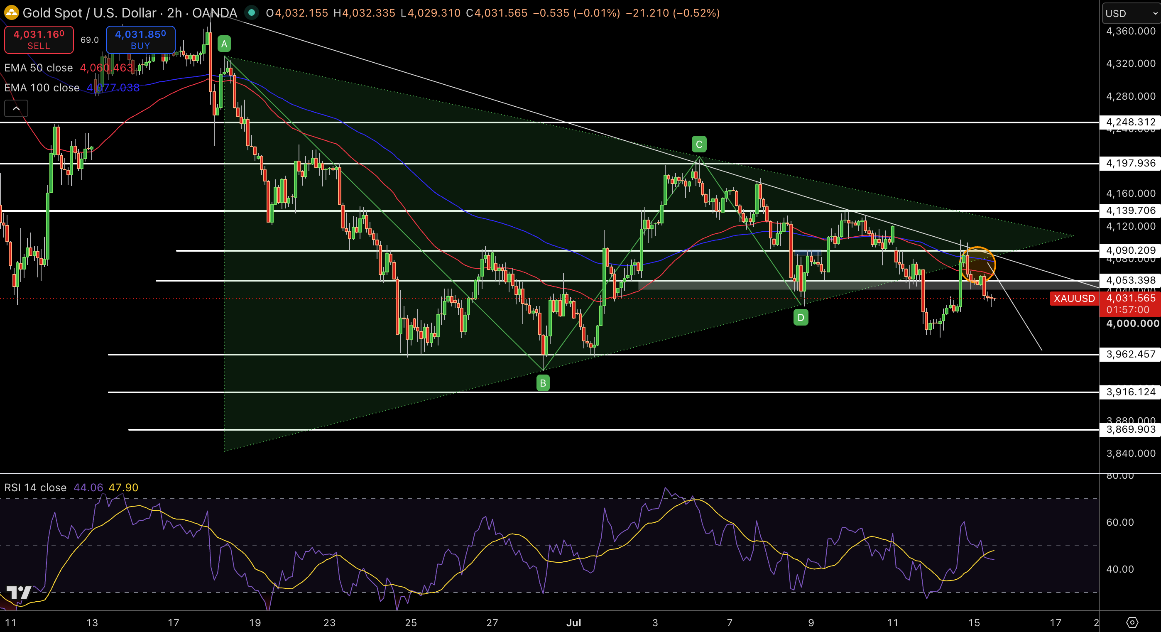Image resolution: width=1161 pixels, height=632 pixels.
Task: Click the BUY 4,031.85 button
Action: click(141, 40)
